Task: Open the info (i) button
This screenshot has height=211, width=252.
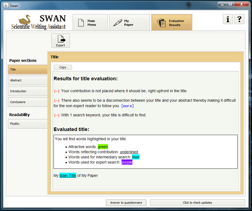Action: 228,19
